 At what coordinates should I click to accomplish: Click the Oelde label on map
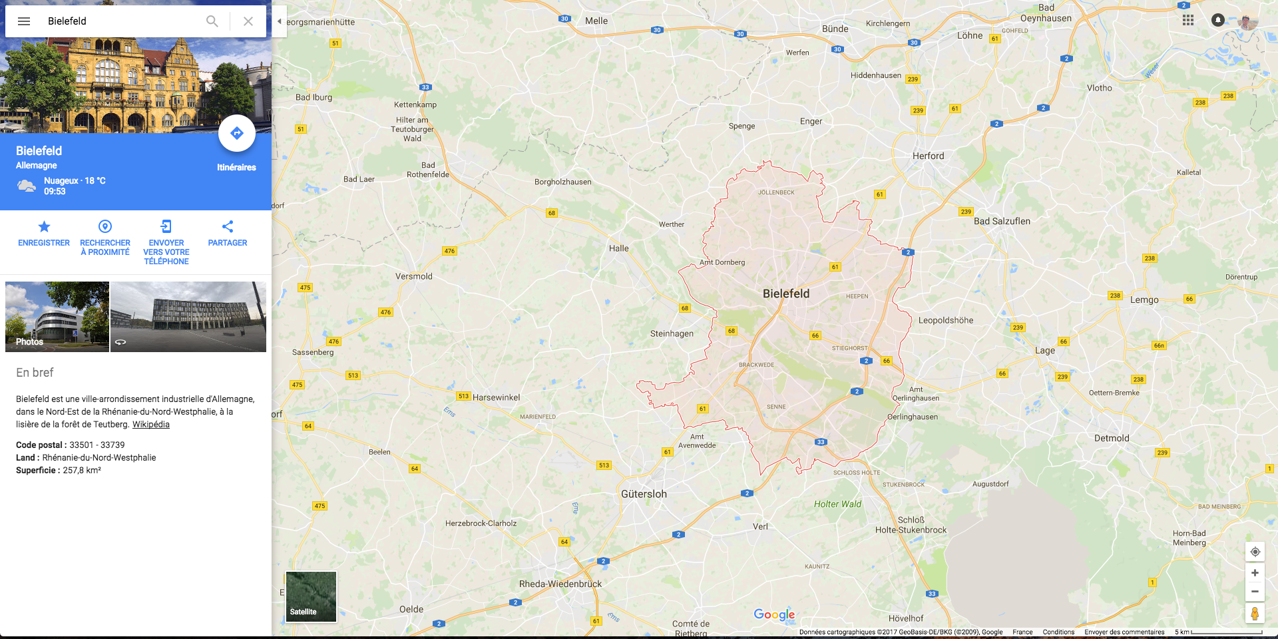[x=411, y=609]
